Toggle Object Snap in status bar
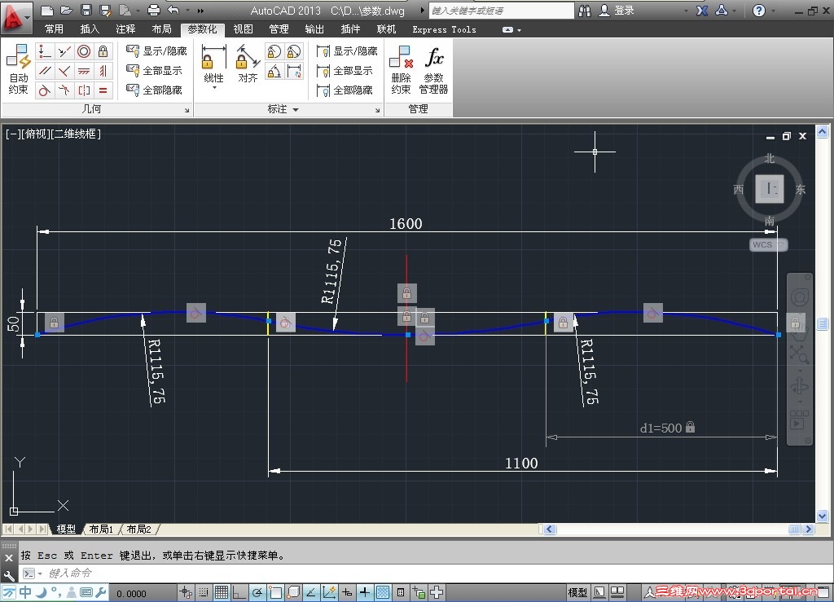Image resolution: width=834 pixels, height=602 pixels. pyautogui.click(x=275, y=592)
